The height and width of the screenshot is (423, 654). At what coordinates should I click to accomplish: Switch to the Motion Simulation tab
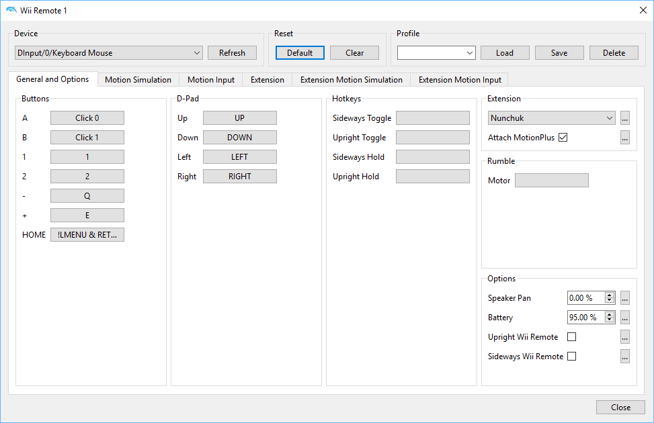point(137,79)
